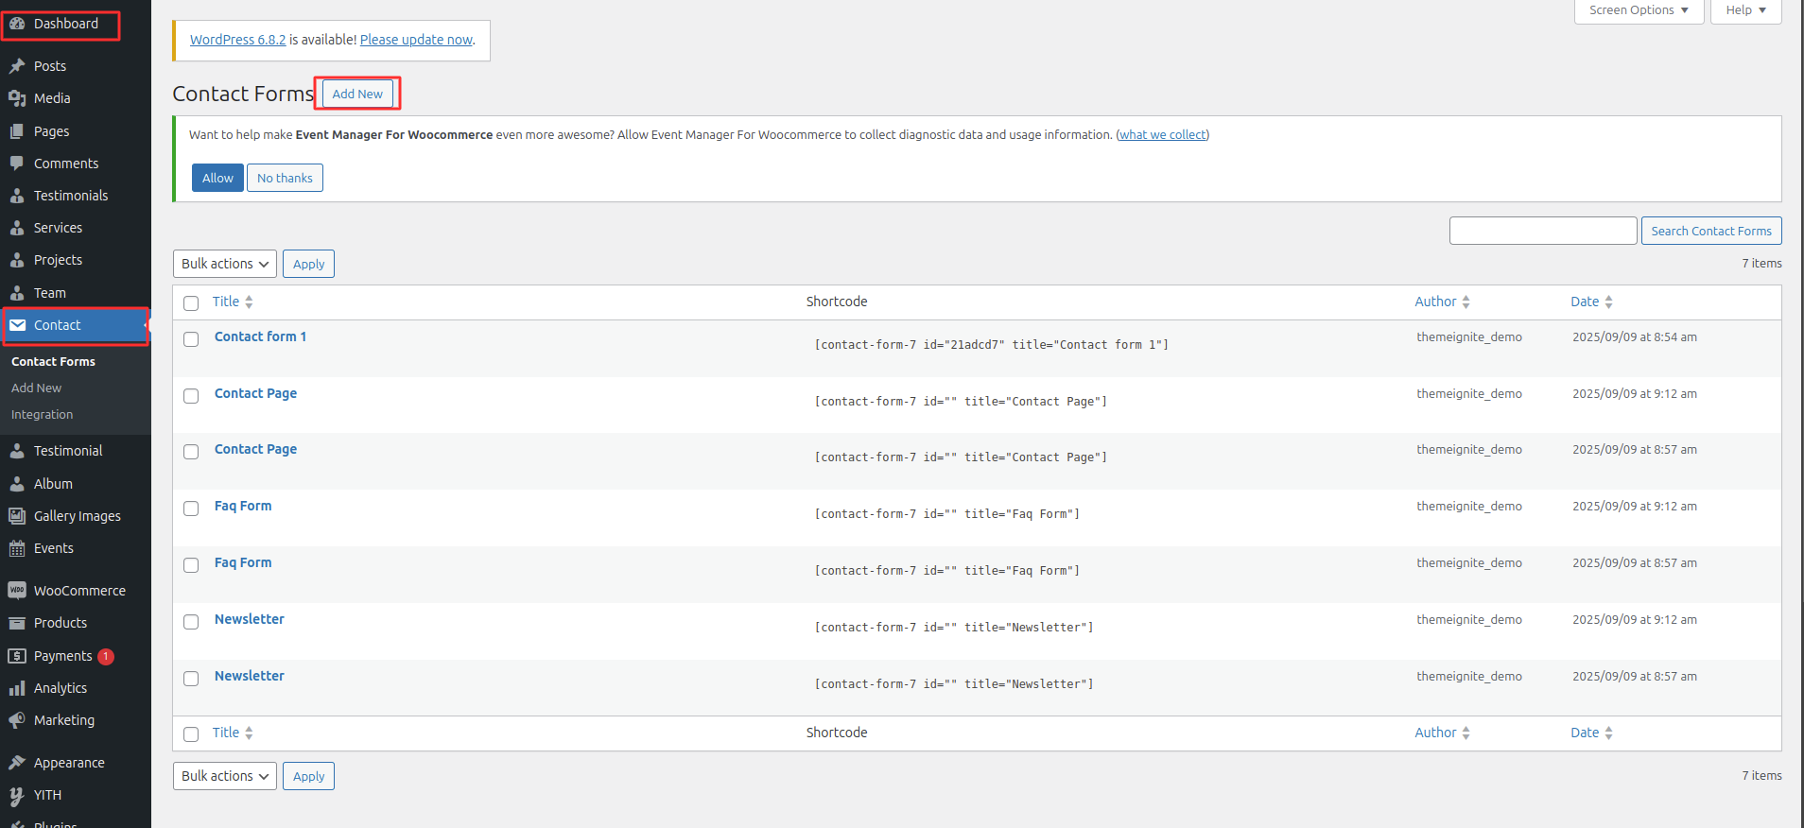Check the Faq Form 8:57 am row checkbox
This screenshot has height=828, width=1804.
(x=191, y=565)
